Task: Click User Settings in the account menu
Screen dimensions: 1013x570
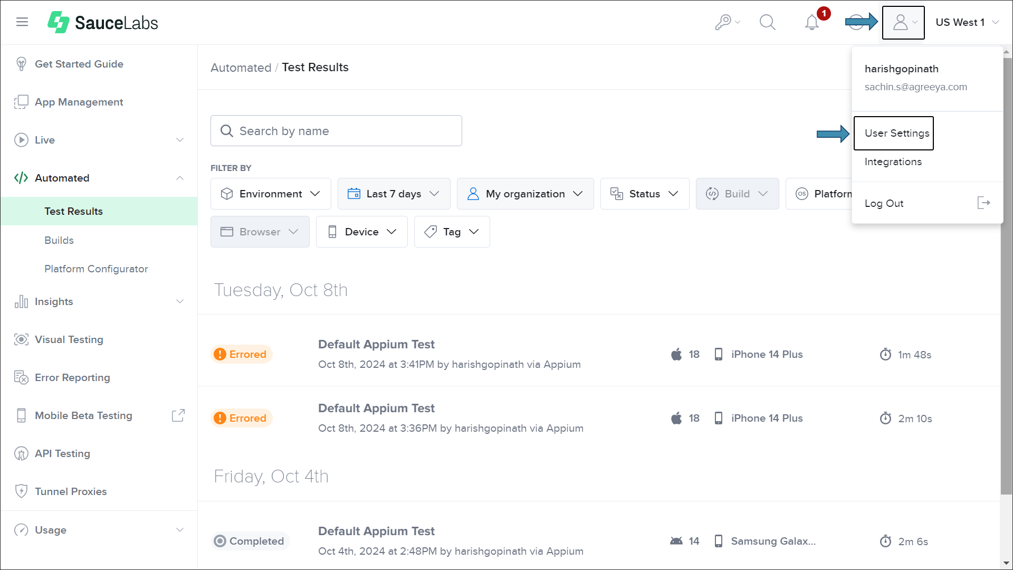Action: click(897, 134)
